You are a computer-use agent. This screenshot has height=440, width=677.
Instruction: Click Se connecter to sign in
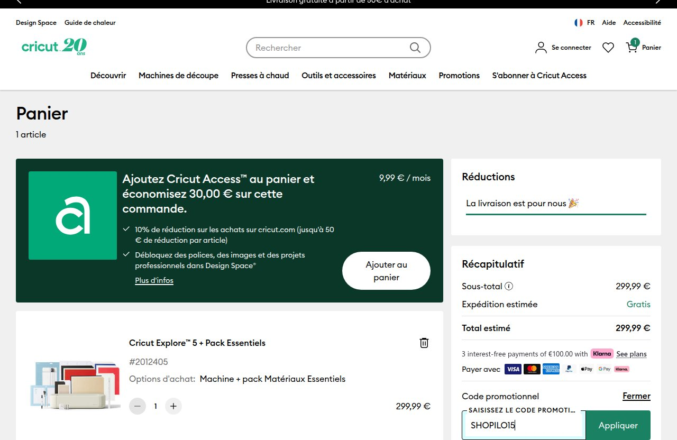pyautogui.click(x=571, y=48)
